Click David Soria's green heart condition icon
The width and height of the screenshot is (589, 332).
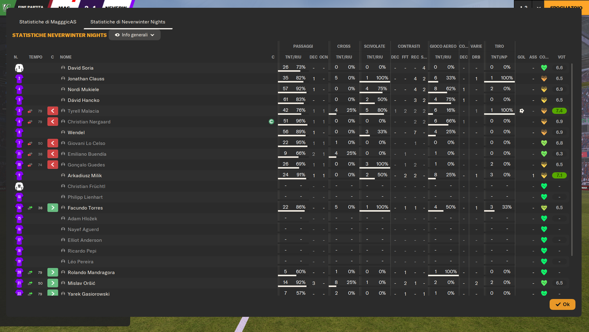[544, 68]
